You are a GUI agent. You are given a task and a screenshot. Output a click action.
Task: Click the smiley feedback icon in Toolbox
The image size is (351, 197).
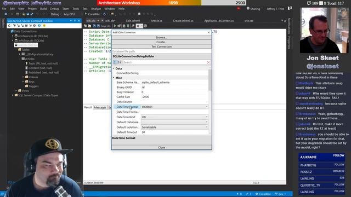click(x=44, y=26)
